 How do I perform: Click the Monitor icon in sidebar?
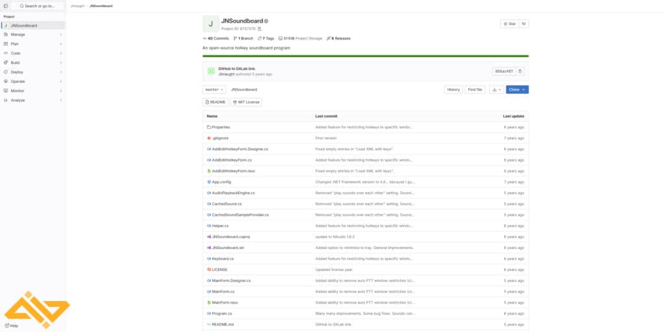[6, 91]
